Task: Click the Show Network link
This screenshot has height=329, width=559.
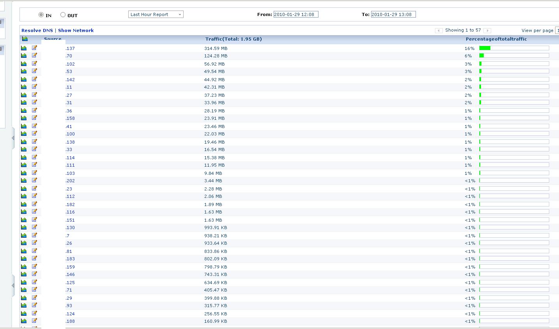Action: (x=76, y=30)
